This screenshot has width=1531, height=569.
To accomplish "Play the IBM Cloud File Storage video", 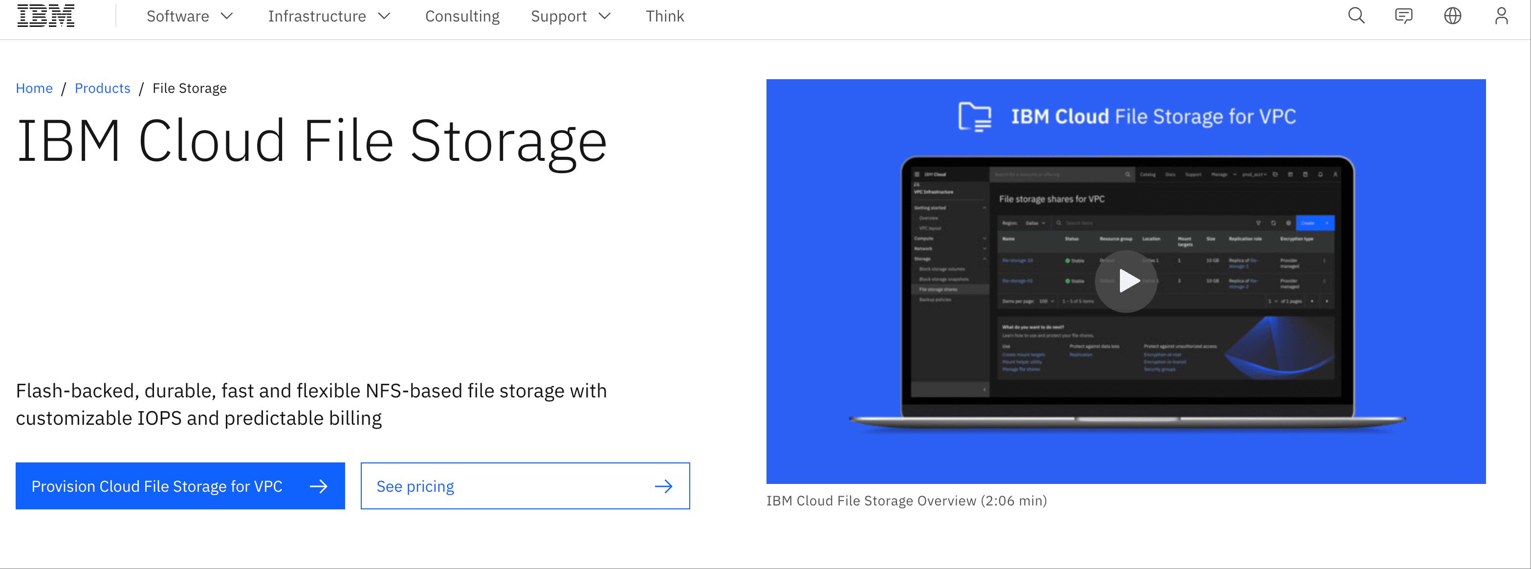I will (1126, 281).
